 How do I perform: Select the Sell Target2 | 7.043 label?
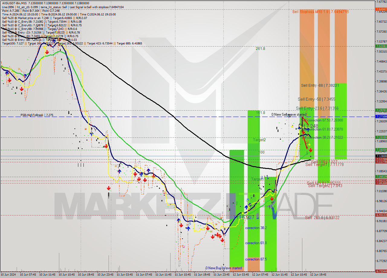click(325, 186)
